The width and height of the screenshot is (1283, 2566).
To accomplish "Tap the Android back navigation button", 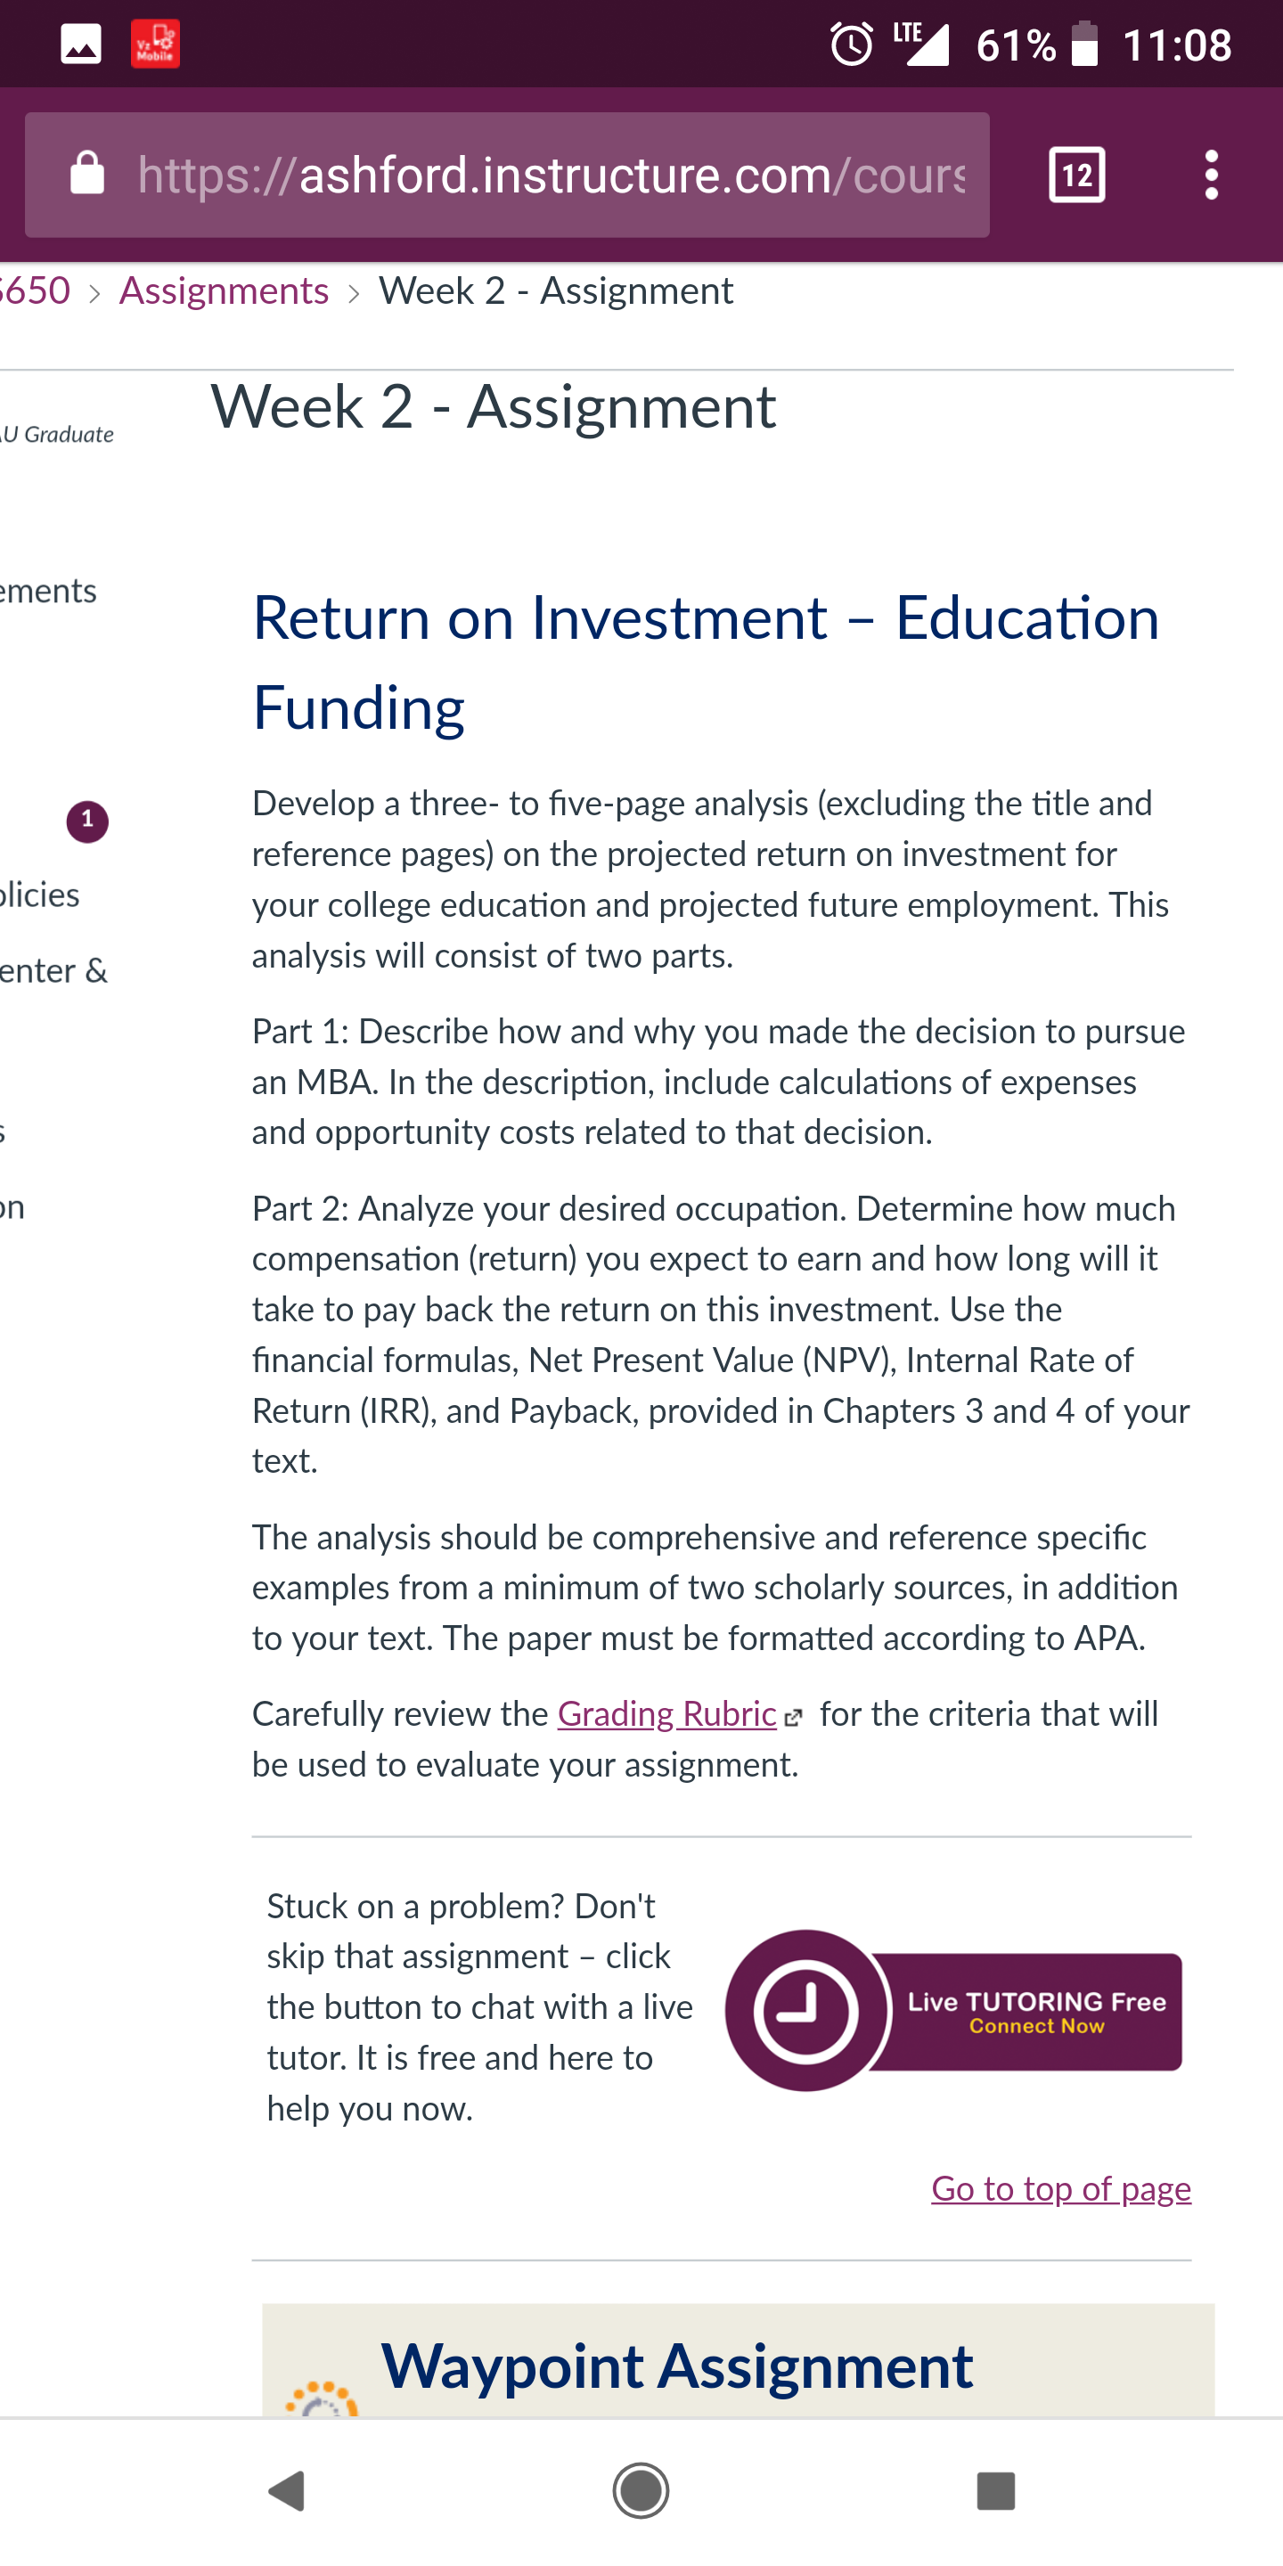I will tap(287, 2490).
